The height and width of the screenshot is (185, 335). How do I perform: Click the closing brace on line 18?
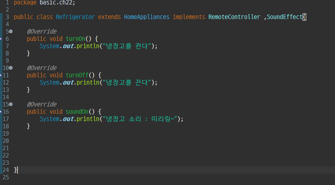tap(28, 126)
